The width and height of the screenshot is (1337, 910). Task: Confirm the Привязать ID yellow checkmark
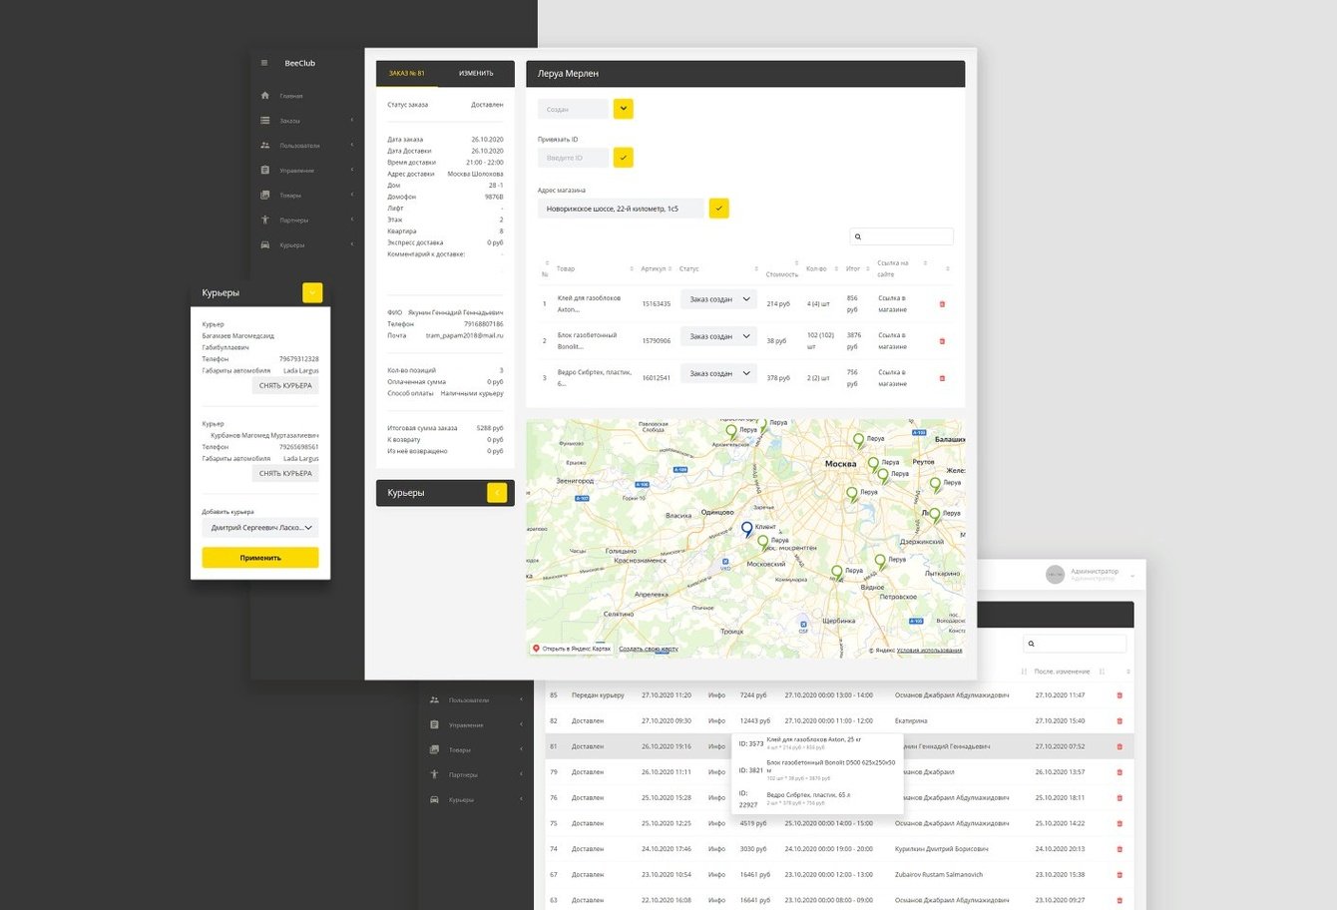(x=623, y=158)
